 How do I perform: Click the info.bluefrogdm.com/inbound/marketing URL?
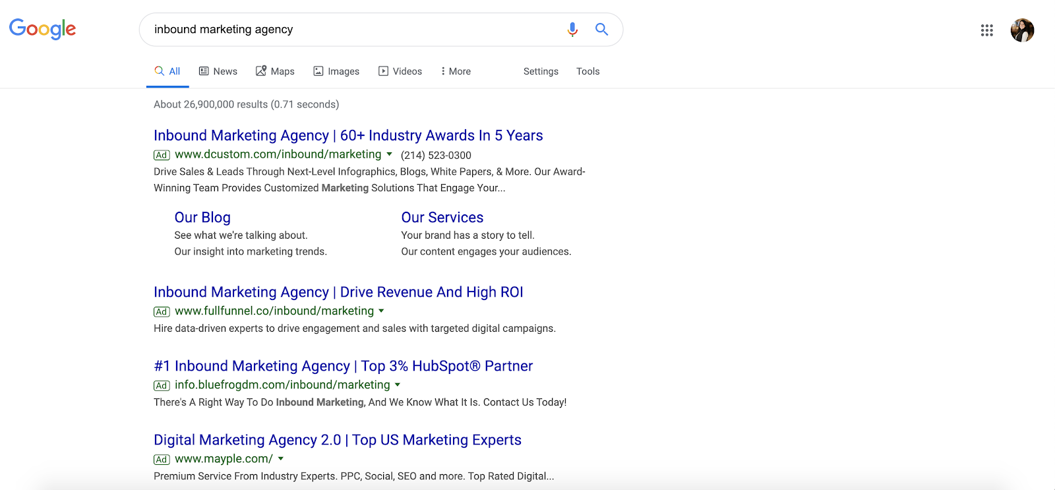tap(282, 384)
